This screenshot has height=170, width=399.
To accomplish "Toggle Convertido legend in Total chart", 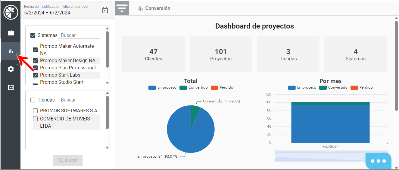I will (x=194, y=87).
